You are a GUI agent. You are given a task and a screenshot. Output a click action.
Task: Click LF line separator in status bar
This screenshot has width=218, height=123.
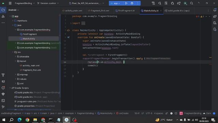click(143, 113)
